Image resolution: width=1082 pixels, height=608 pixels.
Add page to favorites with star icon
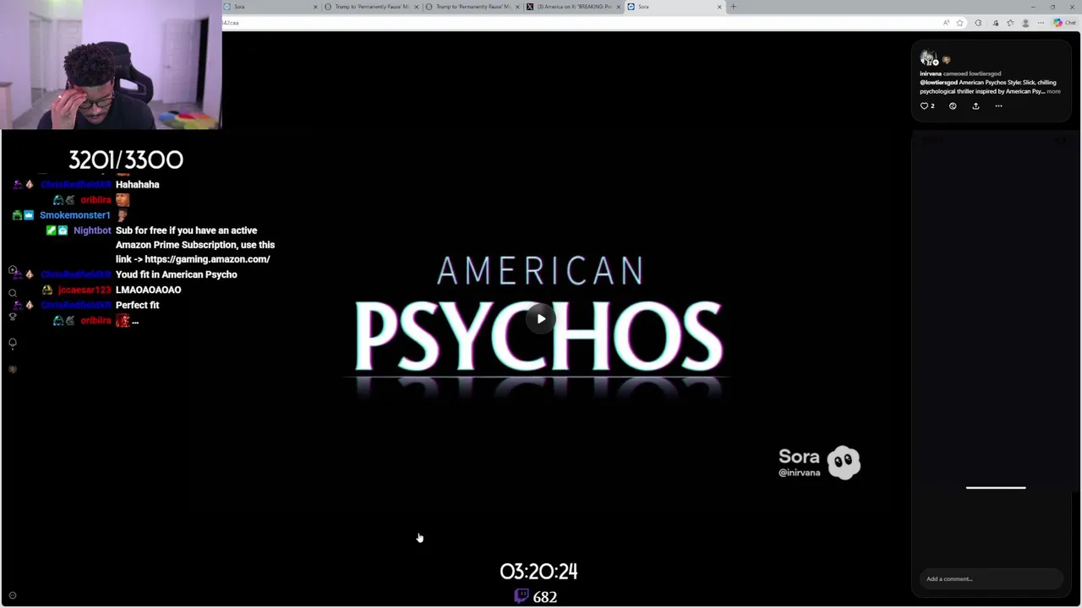(x=959, y=23)
